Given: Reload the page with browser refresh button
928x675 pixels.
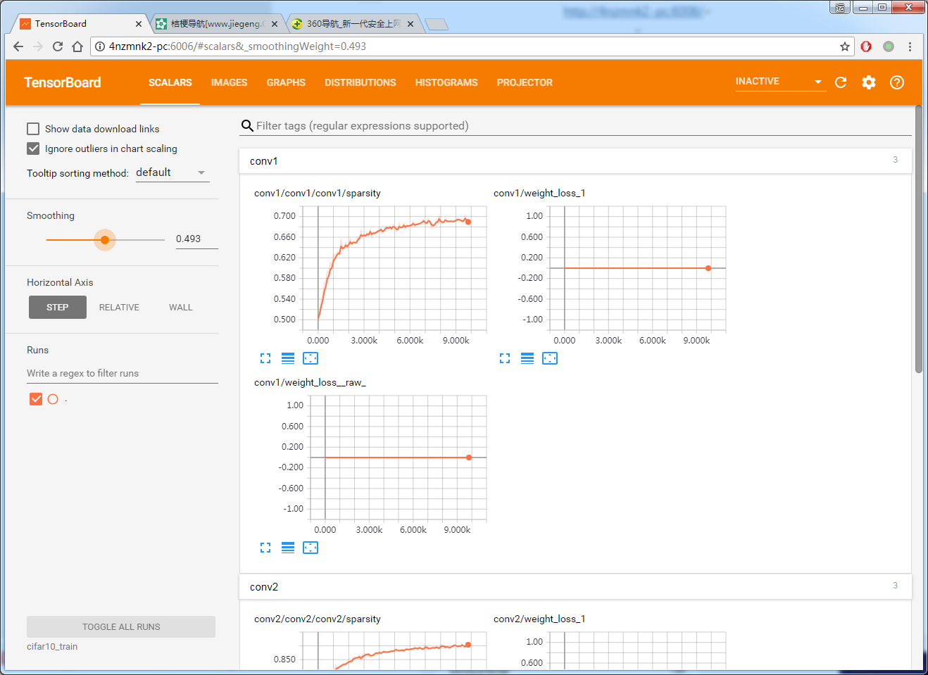Looking at the screenshot, I should 58,46.
